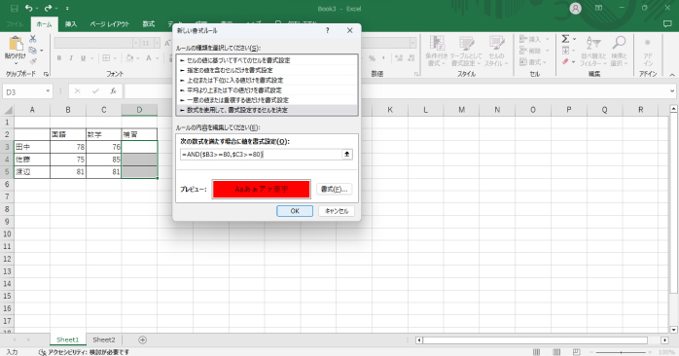Click the clipboard Paste icon
The image size is (679, 356).
coord(16,44)
